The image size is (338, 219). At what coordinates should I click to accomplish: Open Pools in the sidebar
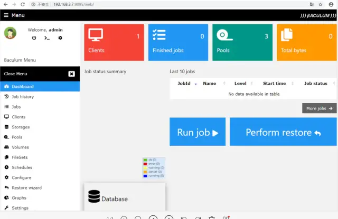pos(40,137)
